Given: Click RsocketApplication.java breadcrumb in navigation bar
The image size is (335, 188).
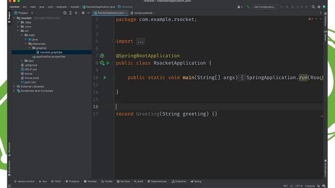Looking at the screenshot, I should coord(99,7).
